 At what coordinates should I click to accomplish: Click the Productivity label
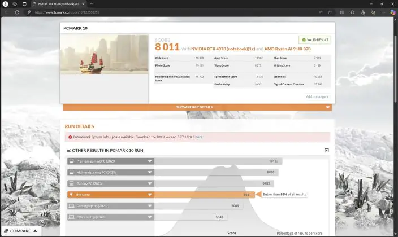pyautogui.click(x=222, y=84)
